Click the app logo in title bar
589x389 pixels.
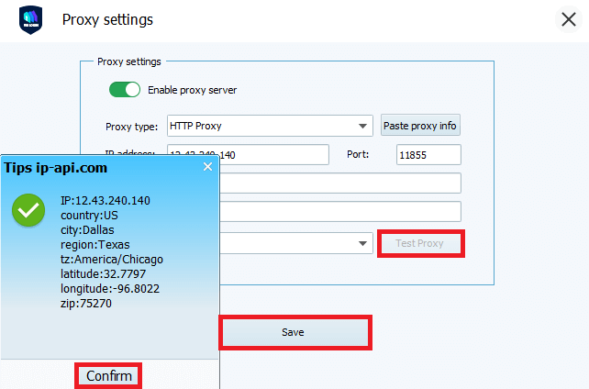[x=31, y=20]
